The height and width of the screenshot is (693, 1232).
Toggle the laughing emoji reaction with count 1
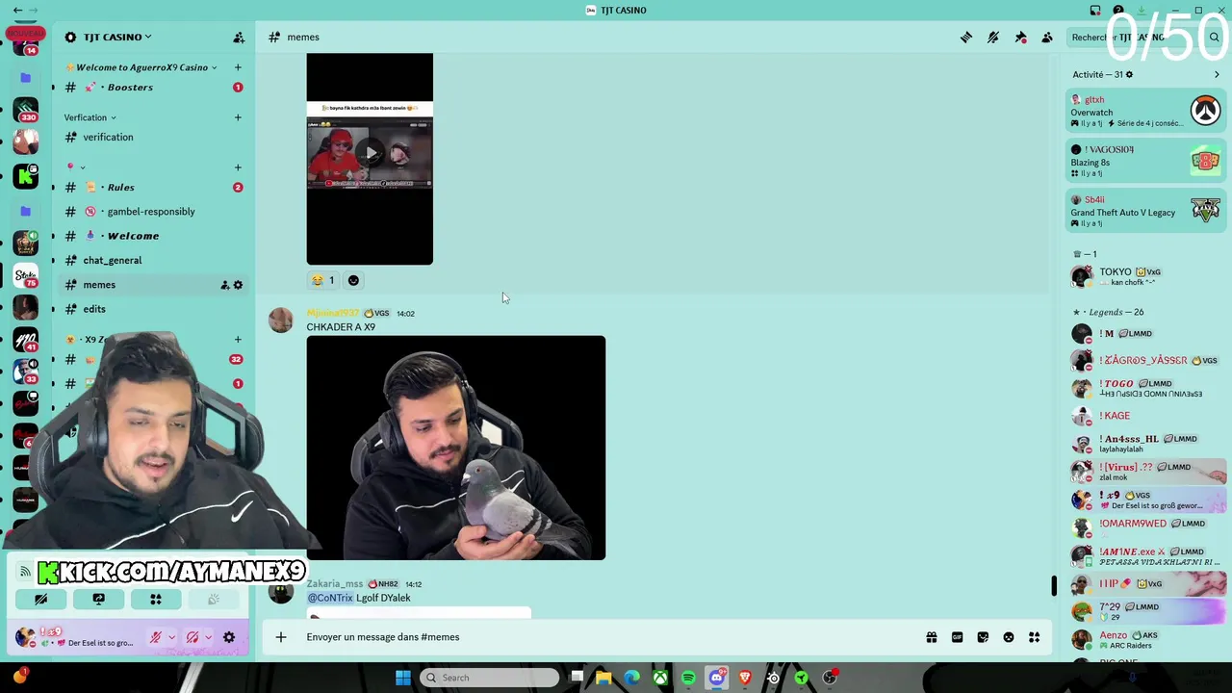point(321,281)
